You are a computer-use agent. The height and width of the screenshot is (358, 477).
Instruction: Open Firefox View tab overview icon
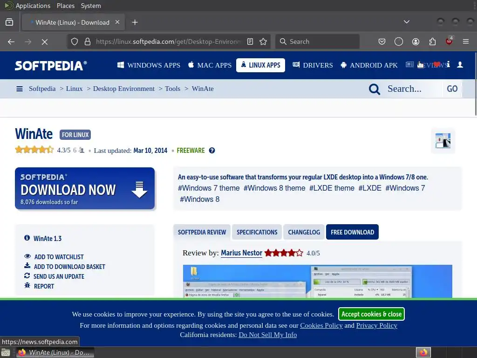tap(9, 22)
